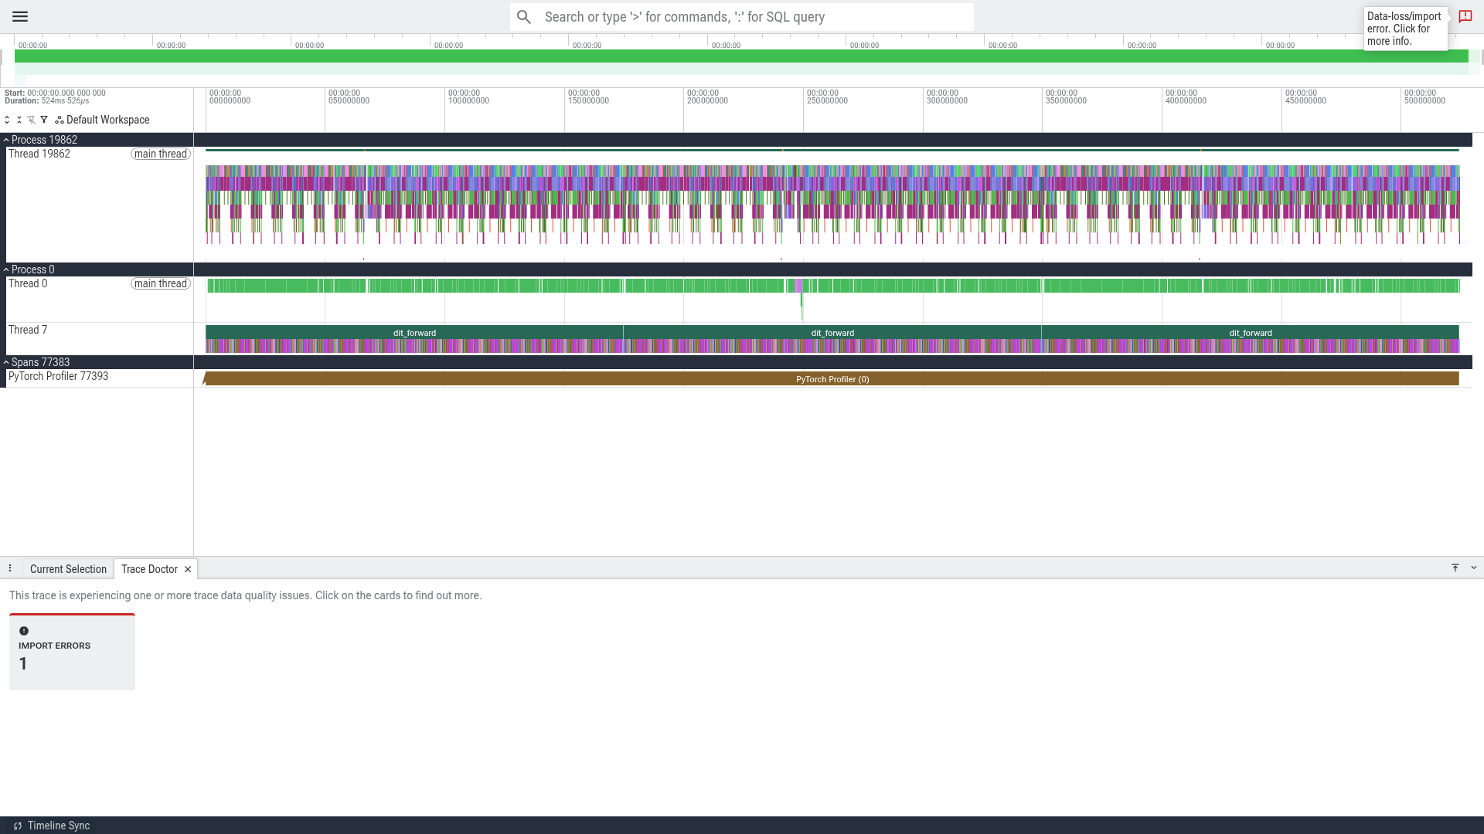Open bottom panel tab options menu

click(x=10, y=568)
